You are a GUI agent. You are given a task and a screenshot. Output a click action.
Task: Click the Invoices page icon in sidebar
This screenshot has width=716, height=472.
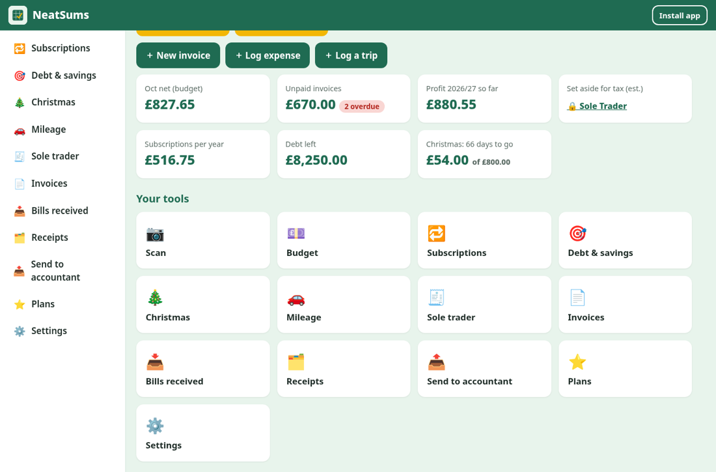(x=20, y=184)
